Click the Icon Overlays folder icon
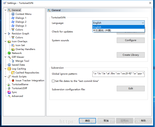Image resolution: width=155 pixels, height=127 pixels. click(x=9, y=41)
